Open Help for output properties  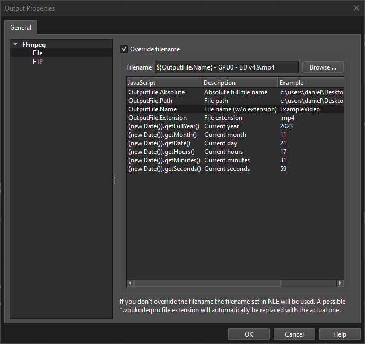click(340, 334)
